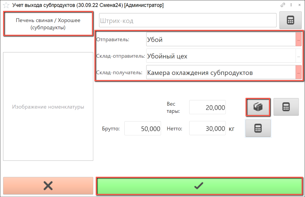Add form to favorites with star icon

[x=6, y=5]
